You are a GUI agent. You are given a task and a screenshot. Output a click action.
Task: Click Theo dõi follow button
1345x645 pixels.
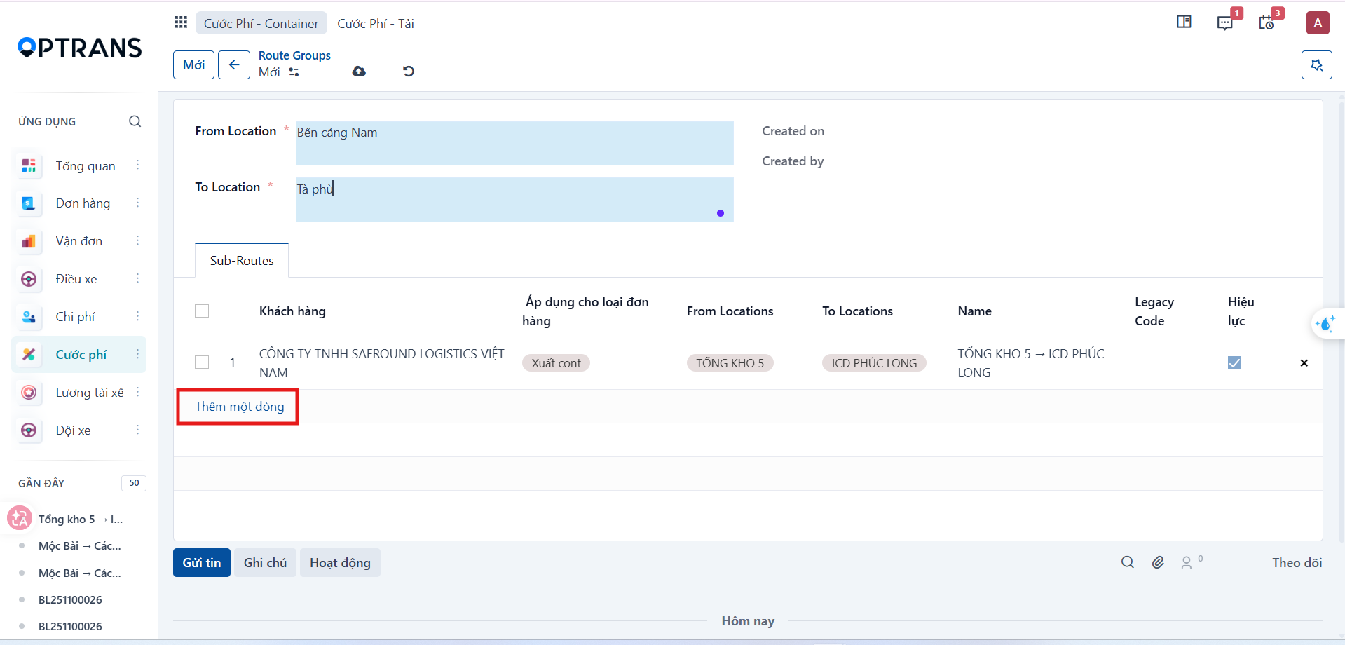point(1297,562)
